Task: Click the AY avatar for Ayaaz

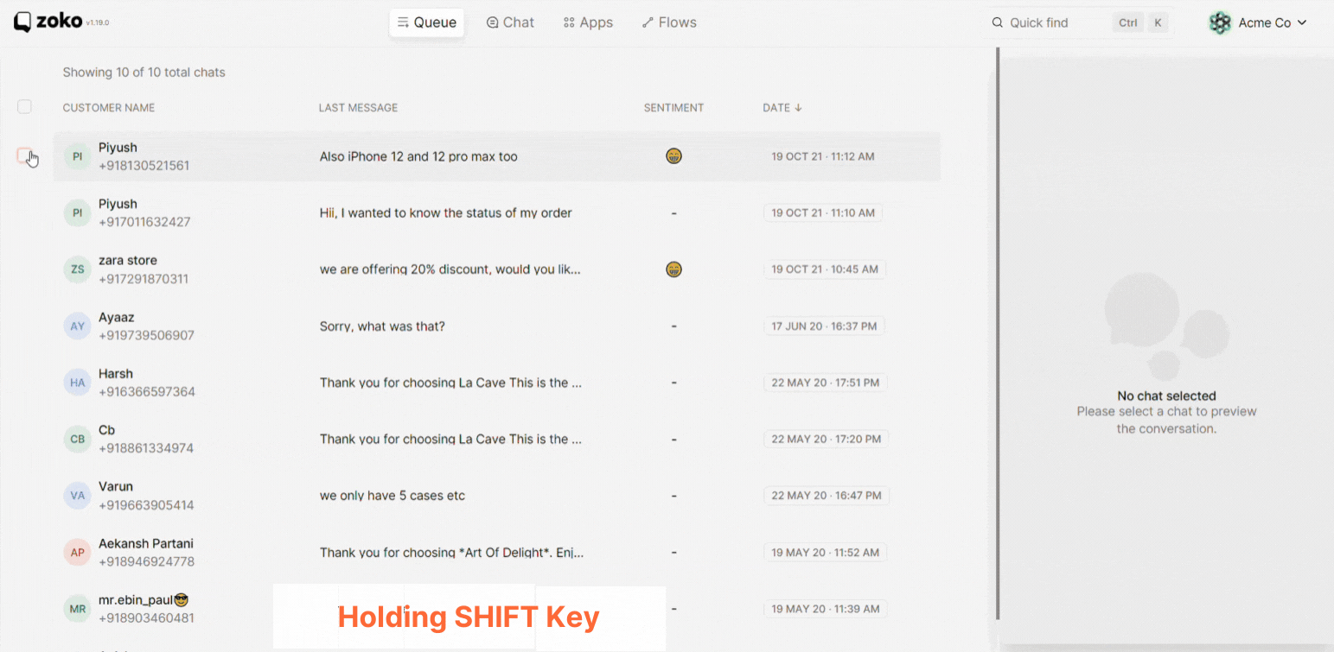Action: 78,326
